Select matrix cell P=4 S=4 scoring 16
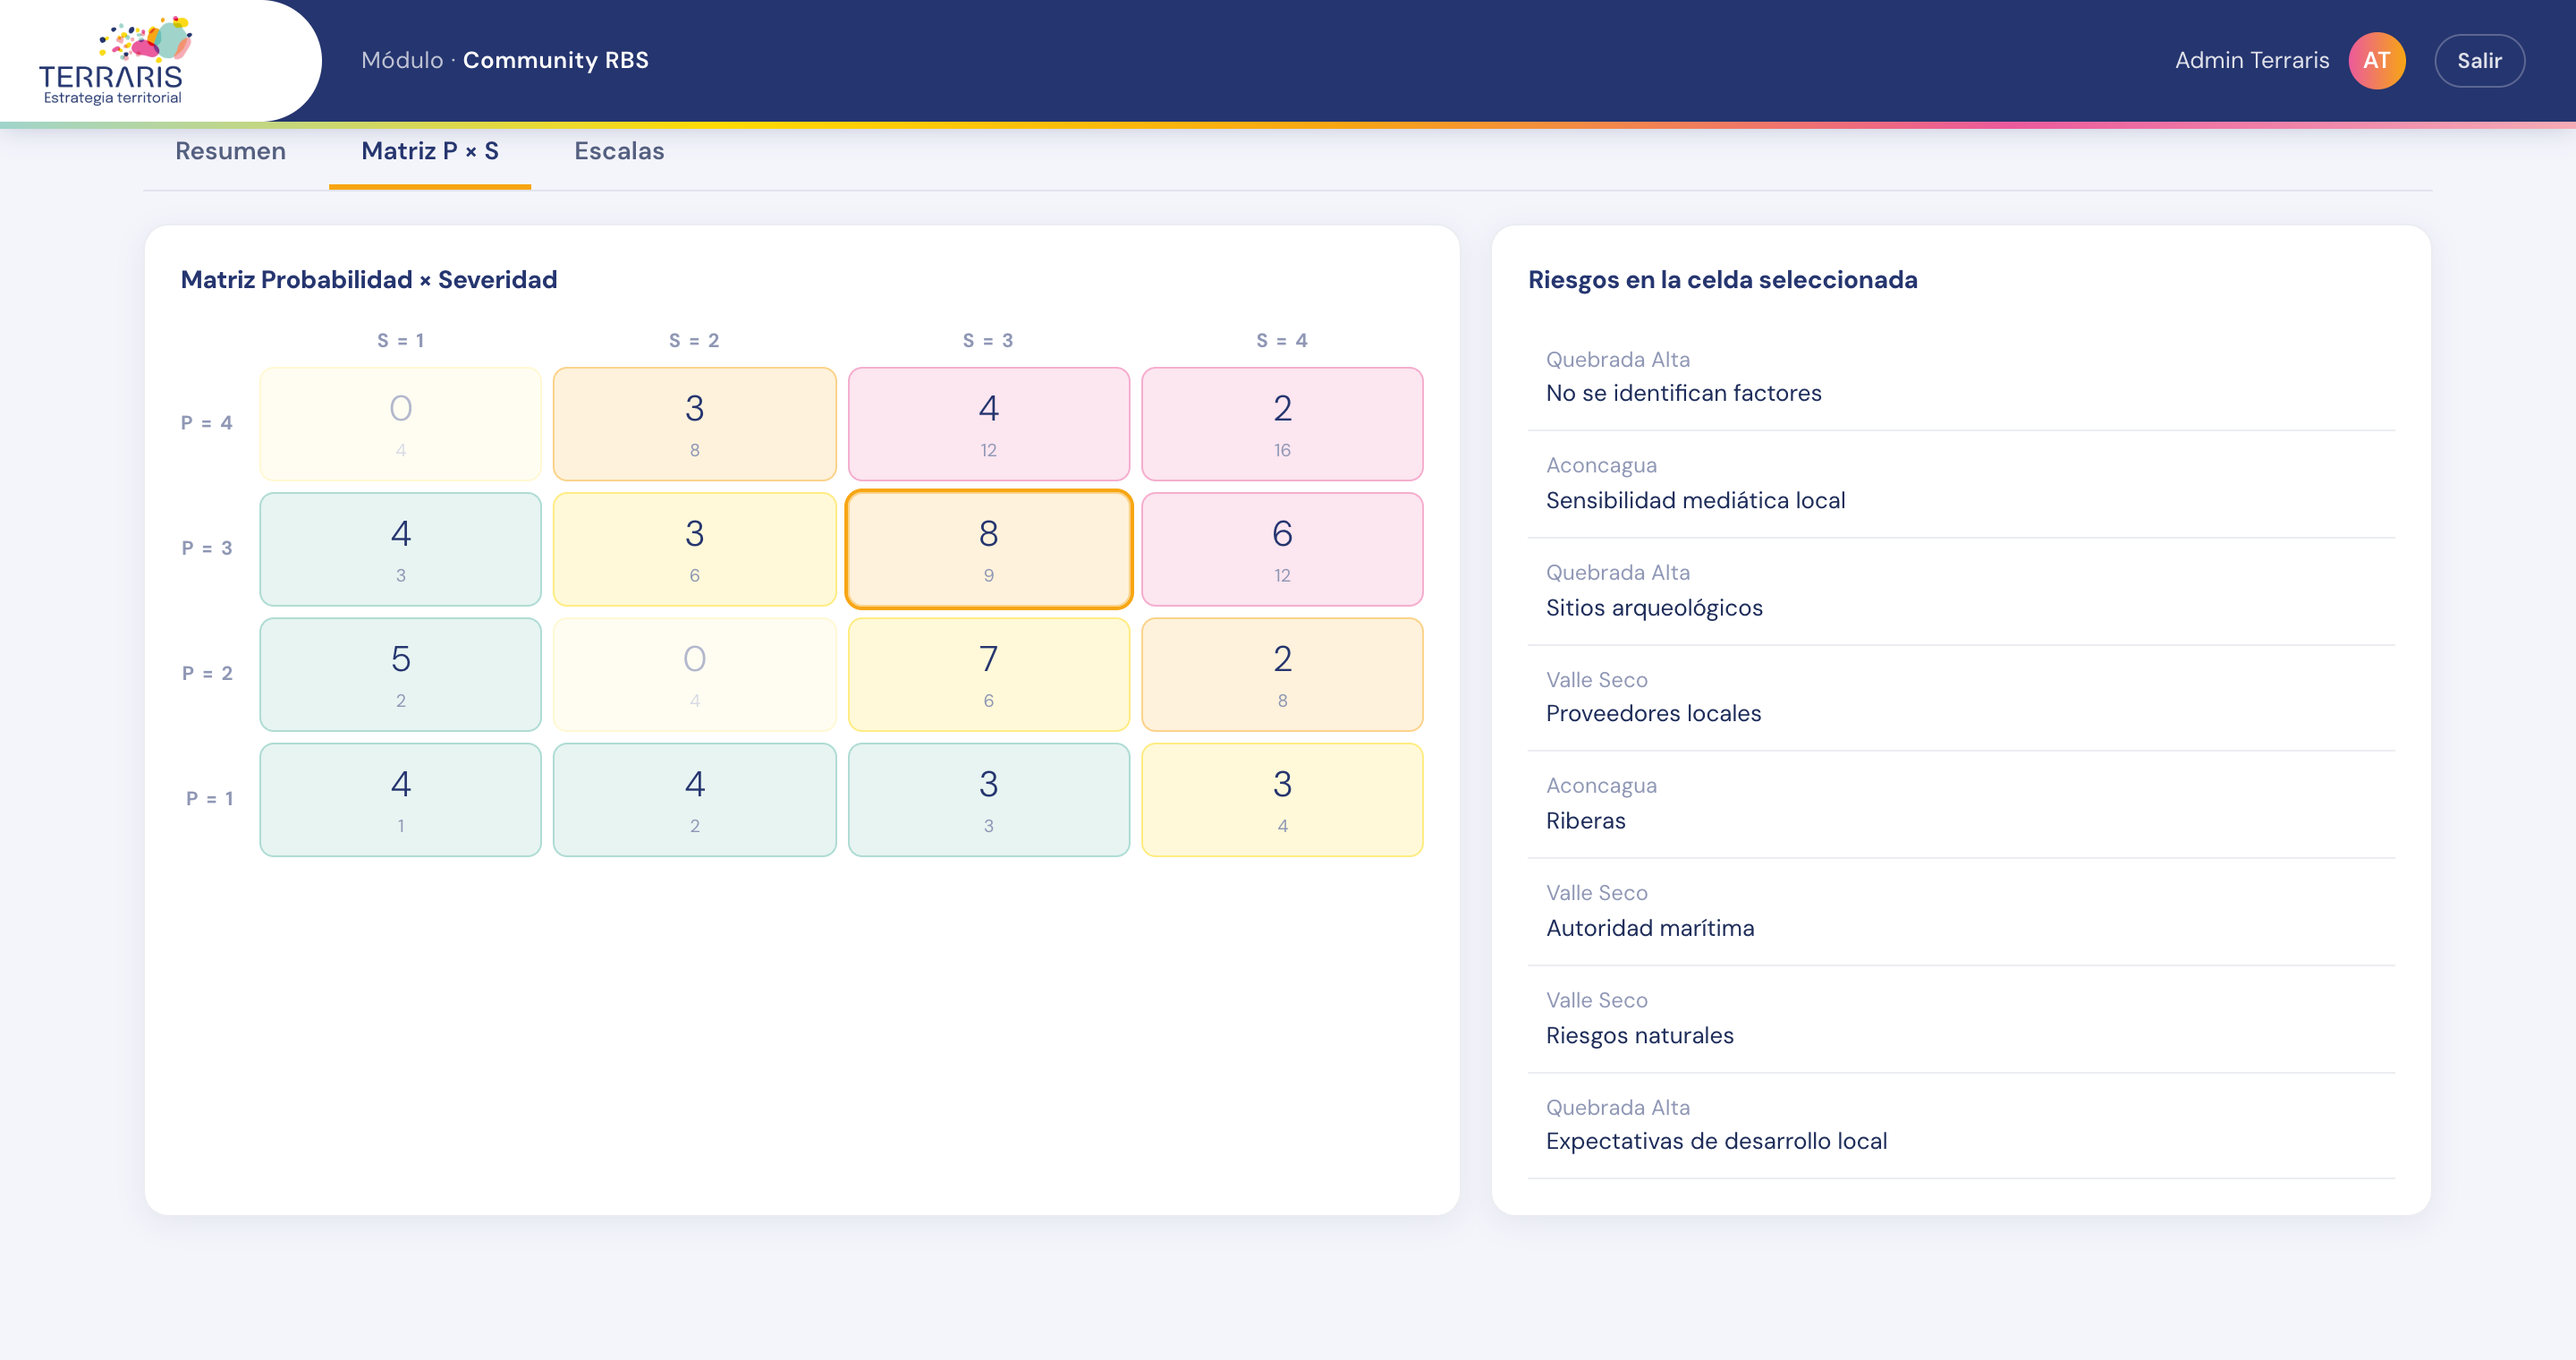 pyautogui.click(x=1281, y=424)
